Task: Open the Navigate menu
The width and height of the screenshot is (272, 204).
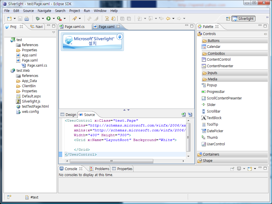Action: point(45,11)
